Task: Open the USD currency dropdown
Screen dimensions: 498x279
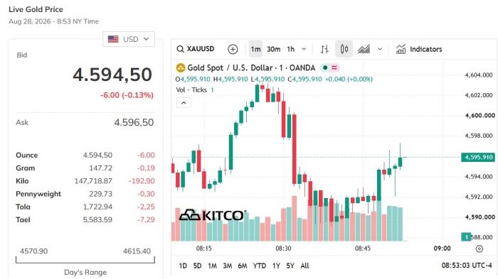Action: click(129, 39)
